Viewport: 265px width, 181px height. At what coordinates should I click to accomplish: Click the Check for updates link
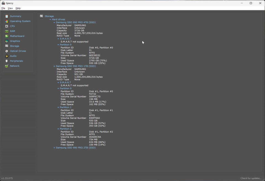(251, 178)
